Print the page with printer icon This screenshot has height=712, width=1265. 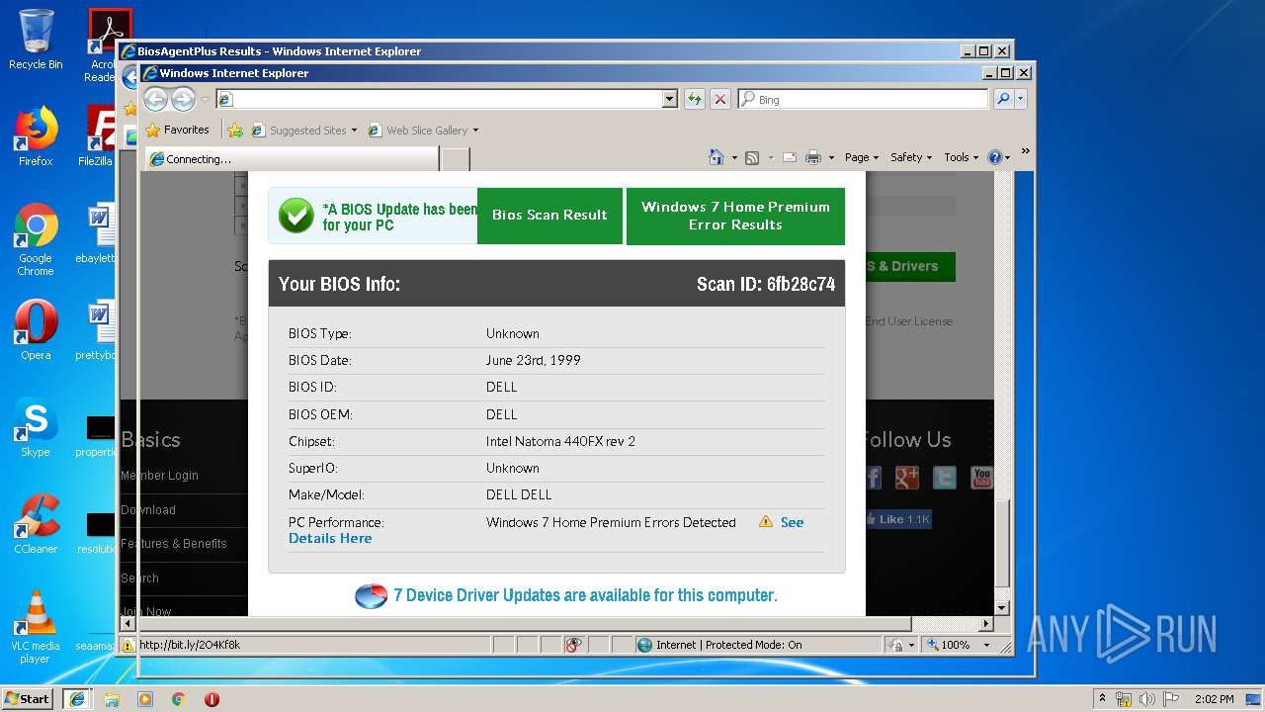pyautogui.click(x=813, y=157)
